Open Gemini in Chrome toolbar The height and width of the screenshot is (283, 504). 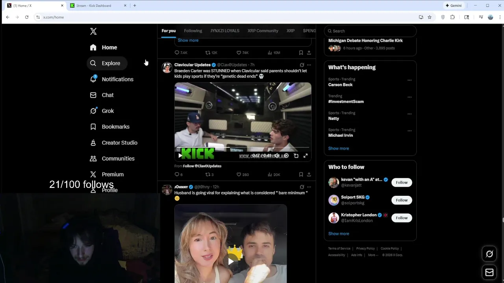click(453, 6)
